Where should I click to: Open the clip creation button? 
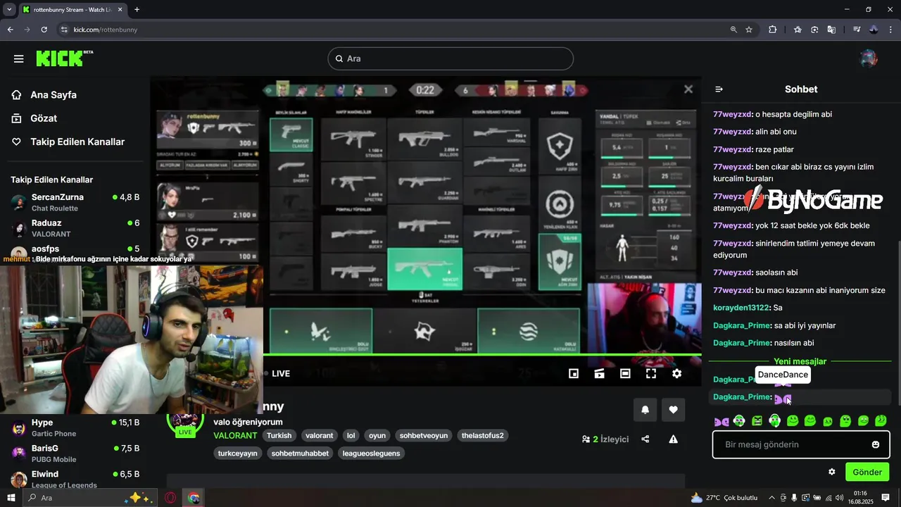(x=600, y=373)
